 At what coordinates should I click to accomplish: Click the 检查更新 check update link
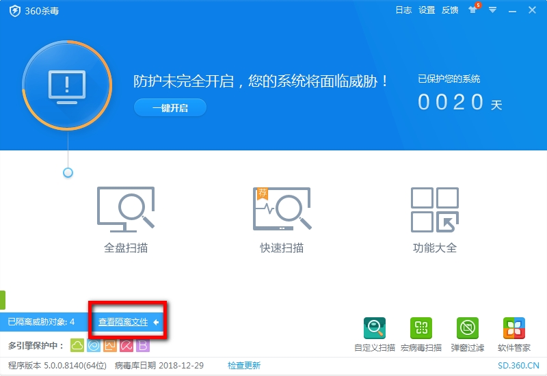click(x=244, y=366)
